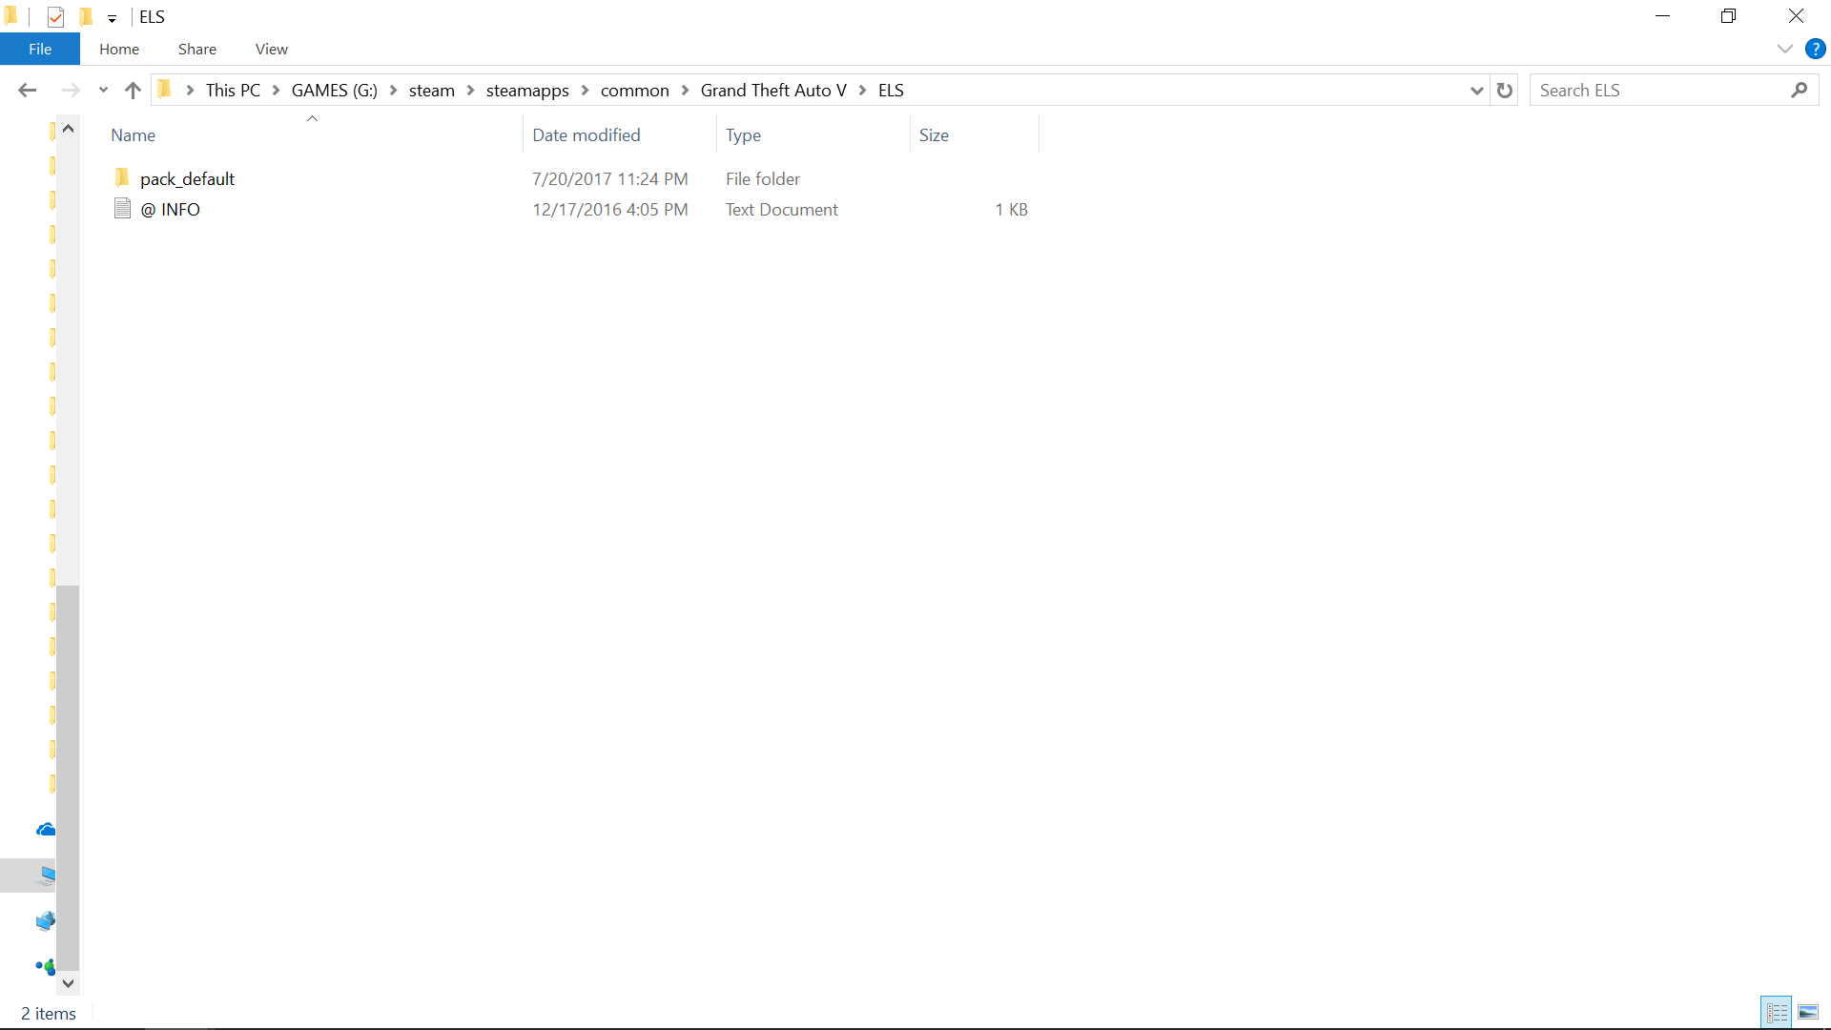Viewport: 1831px width, 1030px height.
Task: Switch to Details view layout
Action: coord(1777,1012)
